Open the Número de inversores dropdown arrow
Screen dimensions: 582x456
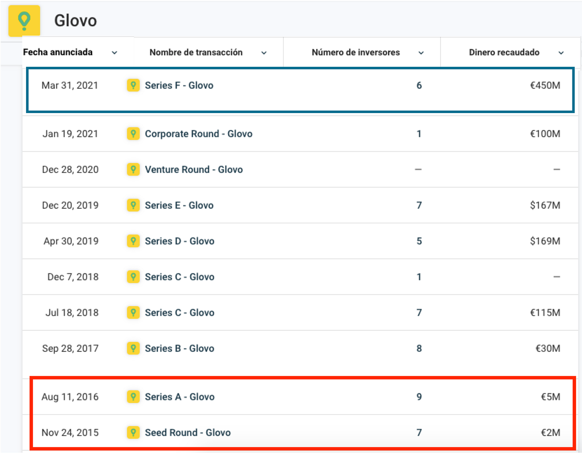point(421,53)
